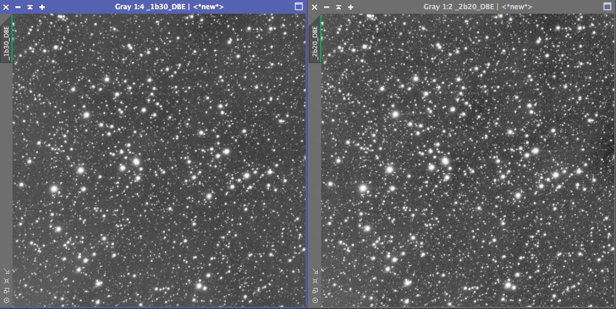
Task: Click the overlapping squares icon in _2b20_DBE window
Action: pos(315,291)
